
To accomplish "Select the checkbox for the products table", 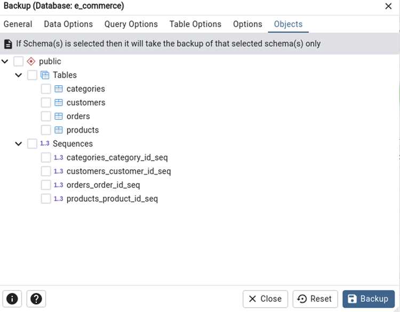I will point(46,130).
